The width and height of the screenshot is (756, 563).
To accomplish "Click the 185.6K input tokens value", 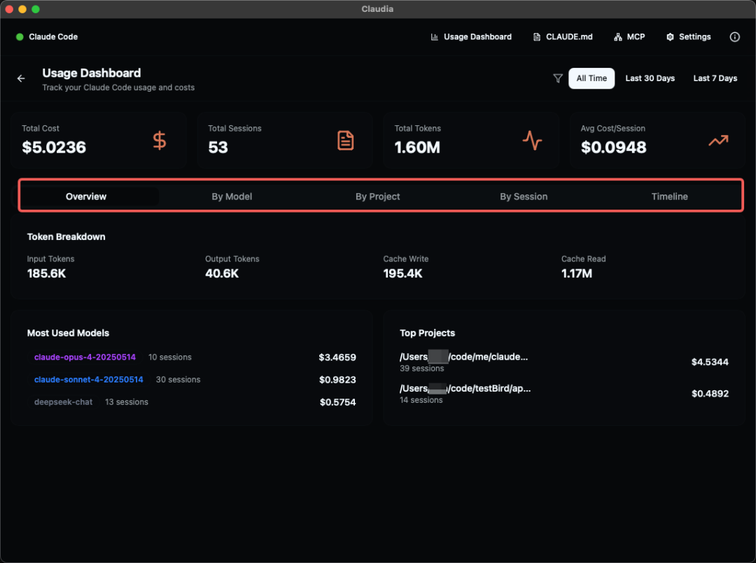I will (x=46, y=273).
